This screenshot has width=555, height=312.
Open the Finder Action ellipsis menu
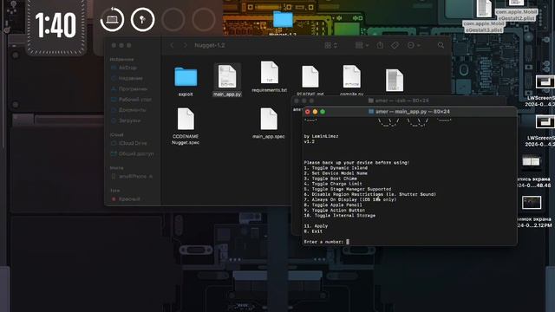(x=413, y=45)
